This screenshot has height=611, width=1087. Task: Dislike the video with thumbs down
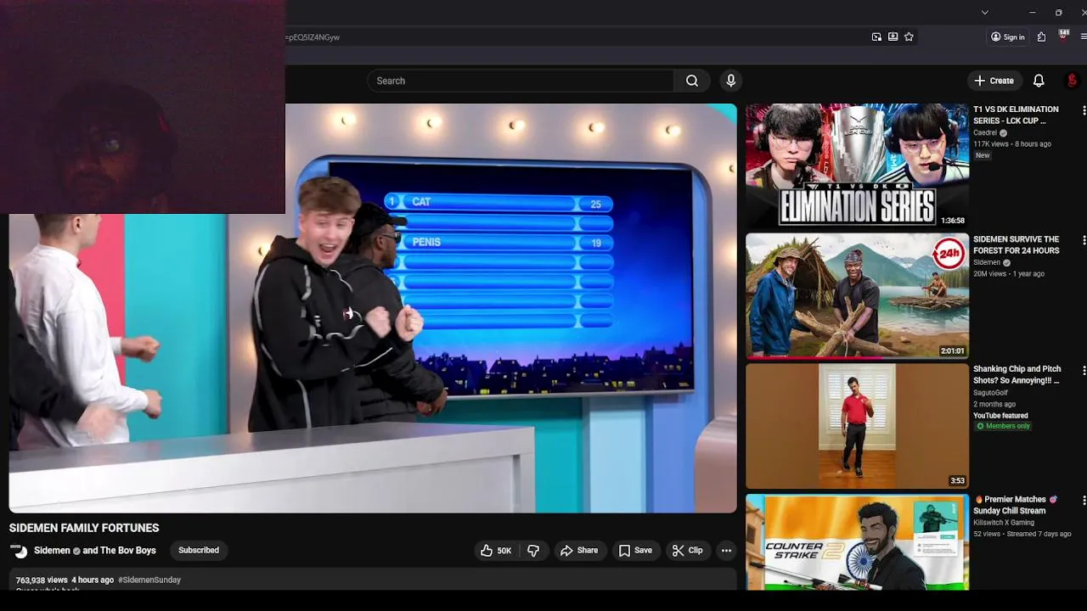tap(533, 551)
